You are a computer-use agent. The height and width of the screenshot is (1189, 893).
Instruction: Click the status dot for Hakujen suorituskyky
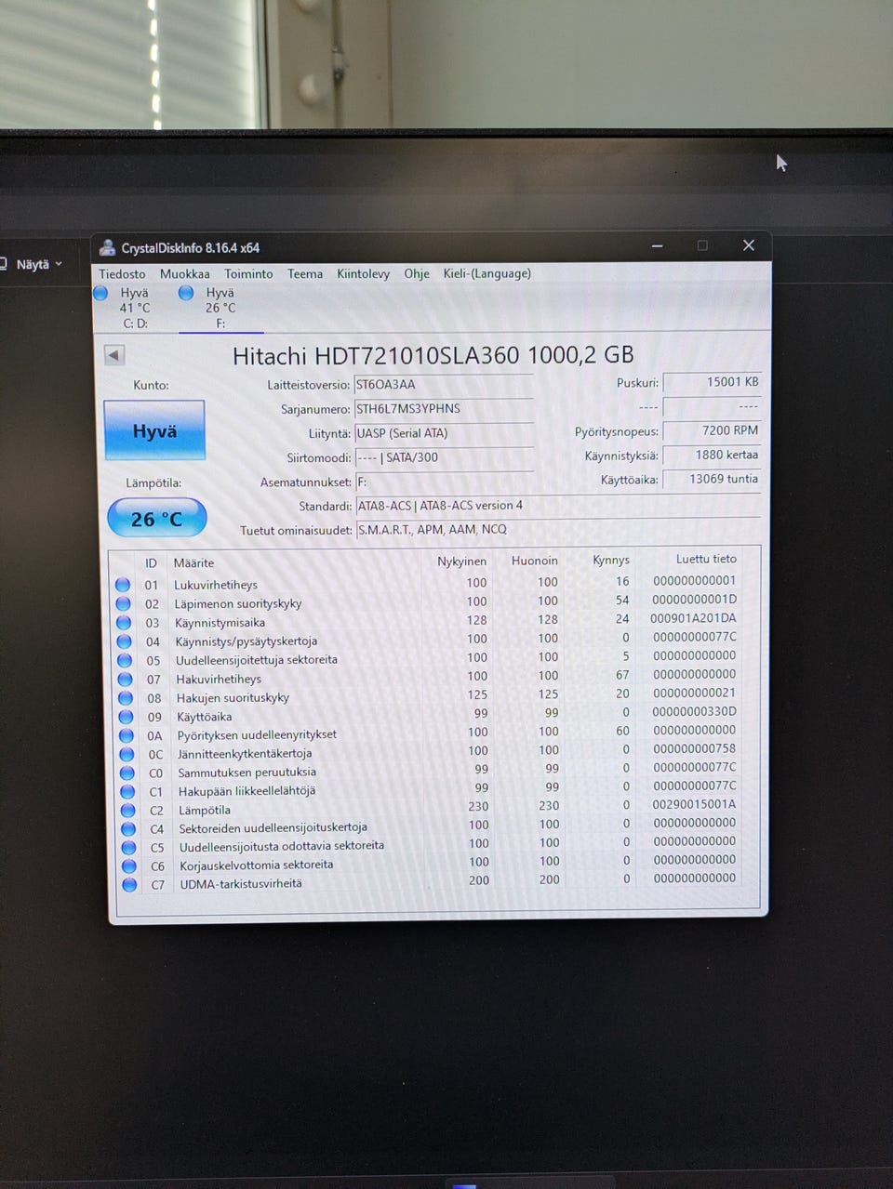[x=125, y=698]
